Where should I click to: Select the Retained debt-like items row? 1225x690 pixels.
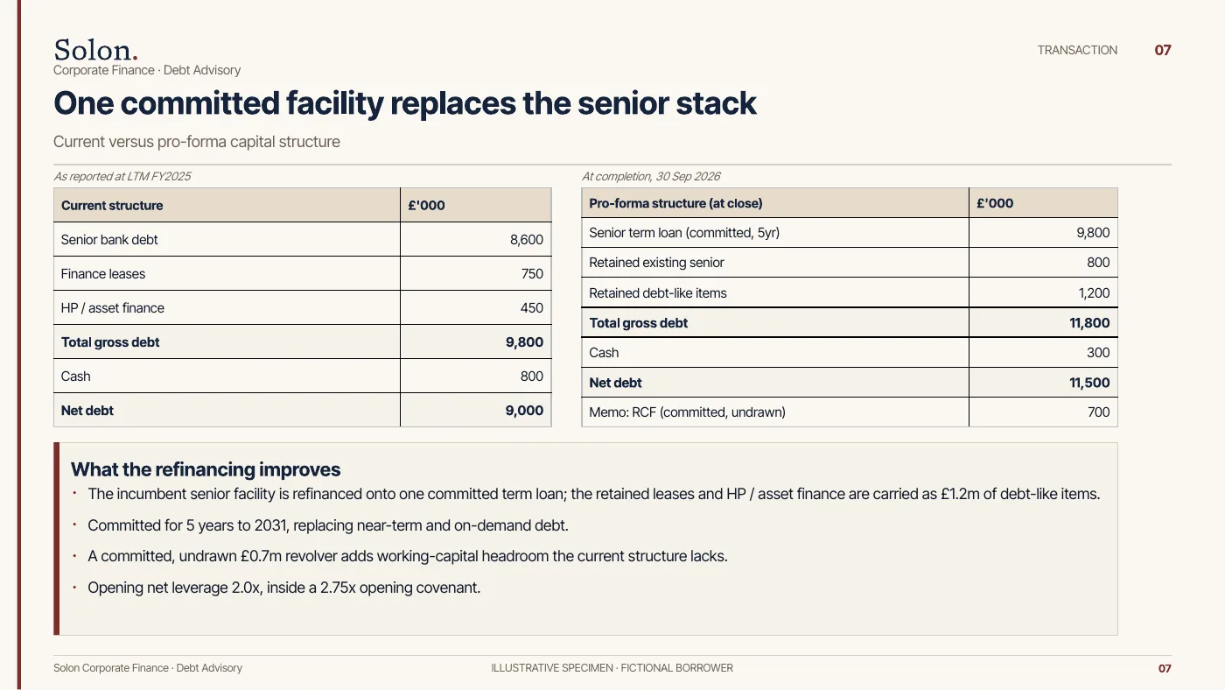coord(850,292)
